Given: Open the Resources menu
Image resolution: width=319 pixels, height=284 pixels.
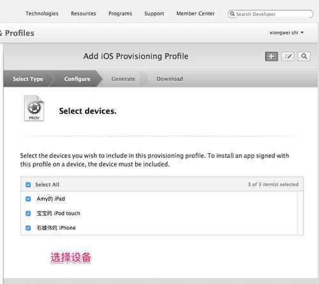Looking at the screenshot, I should [x=84, y=13].
